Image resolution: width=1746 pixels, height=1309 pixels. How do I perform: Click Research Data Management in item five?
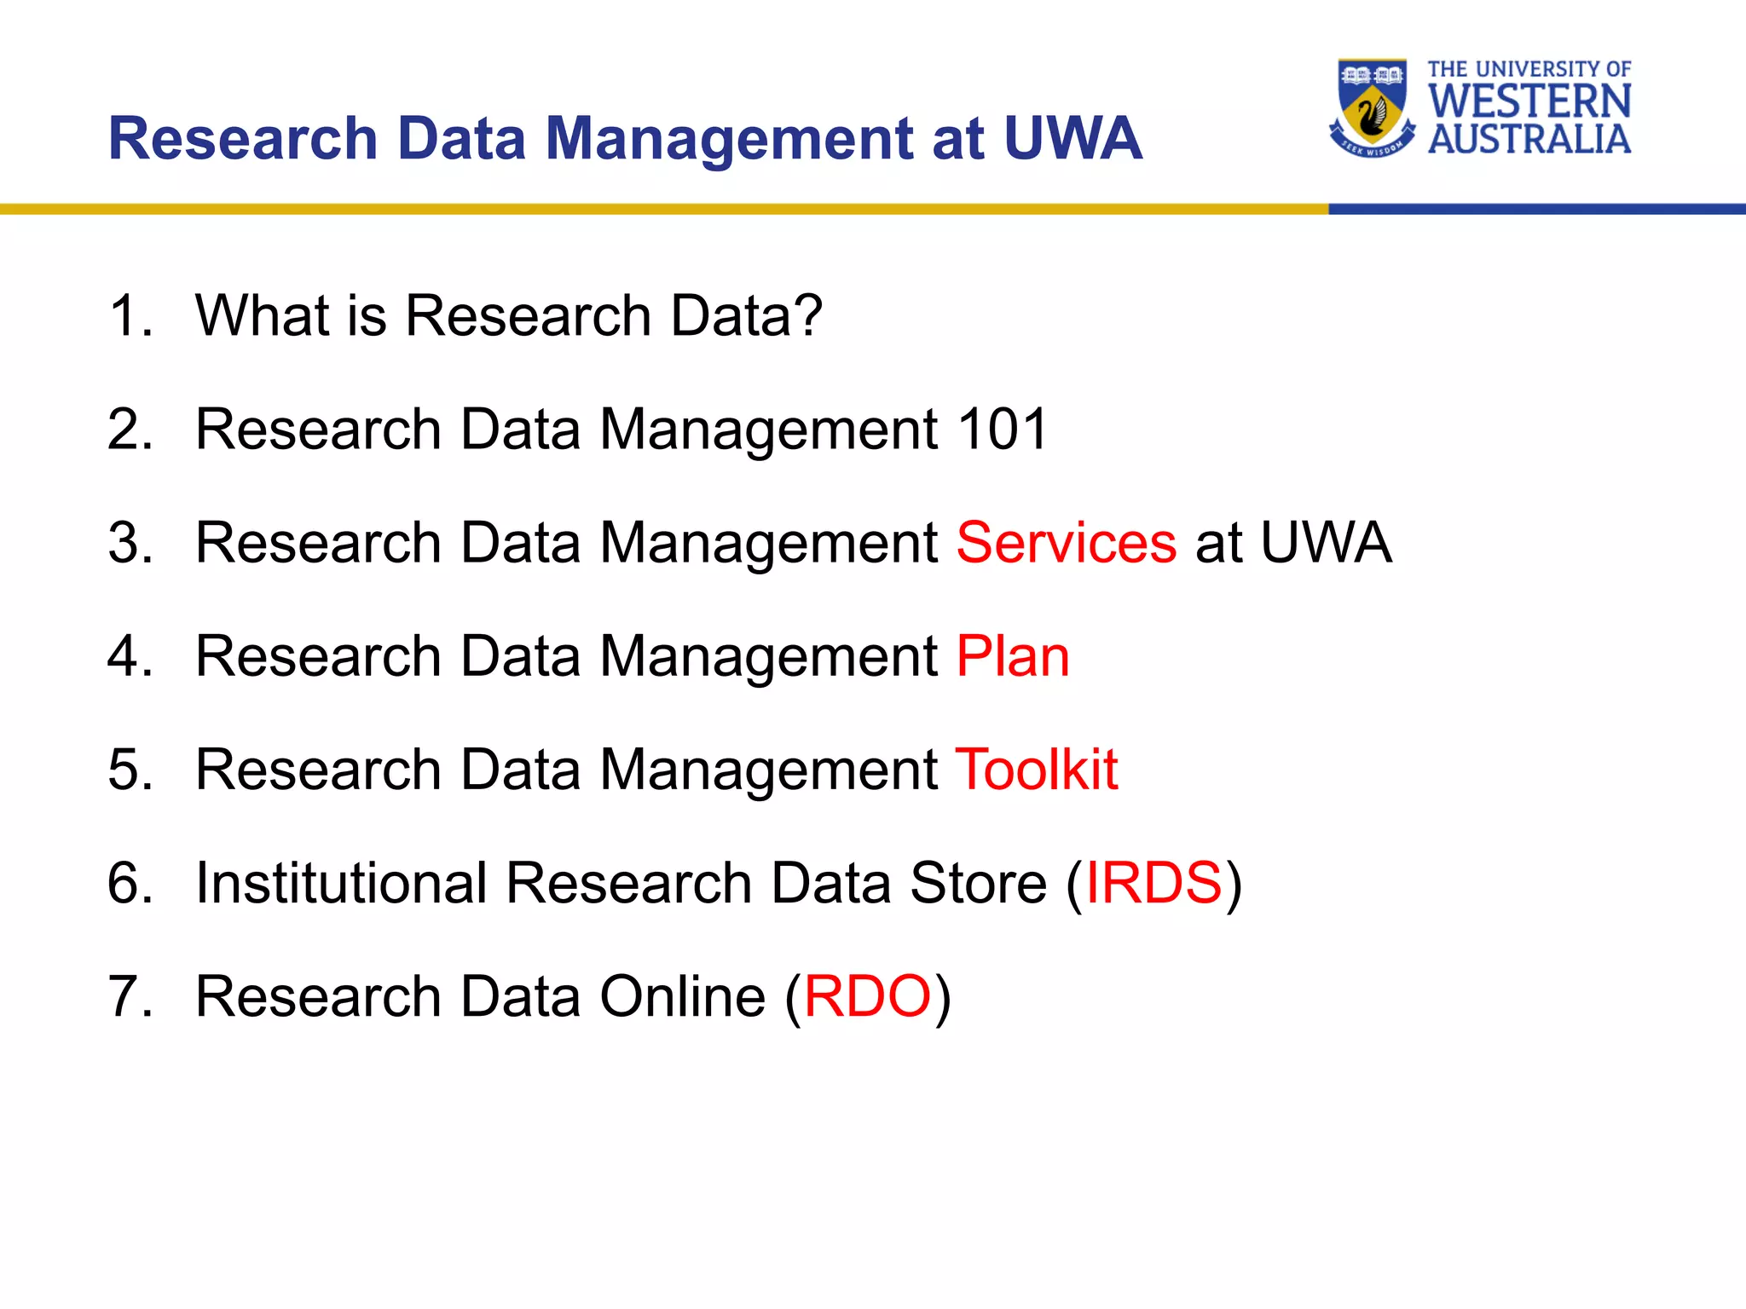coord(567,770)
